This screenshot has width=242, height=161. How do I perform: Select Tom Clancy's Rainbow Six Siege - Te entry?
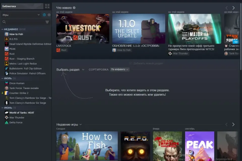pyautogui.click(x=30, y=98)
